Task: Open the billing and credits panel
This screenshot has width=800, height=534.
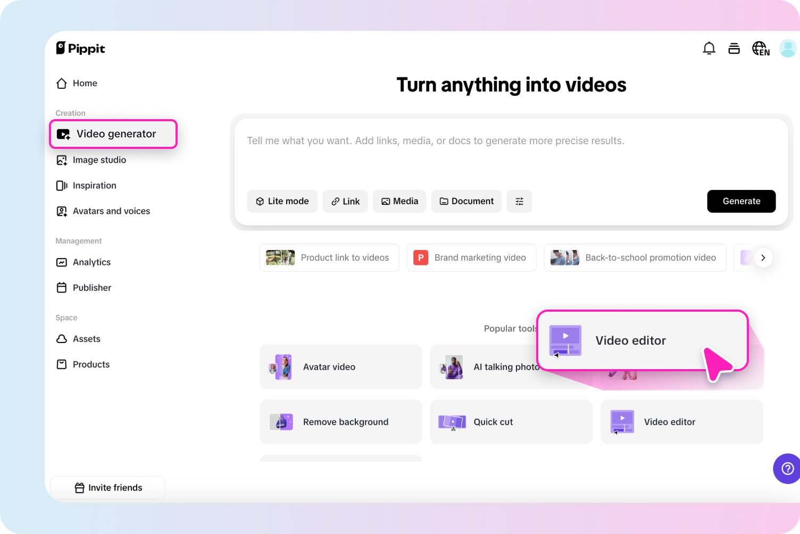Action: [x=734, y=48]
